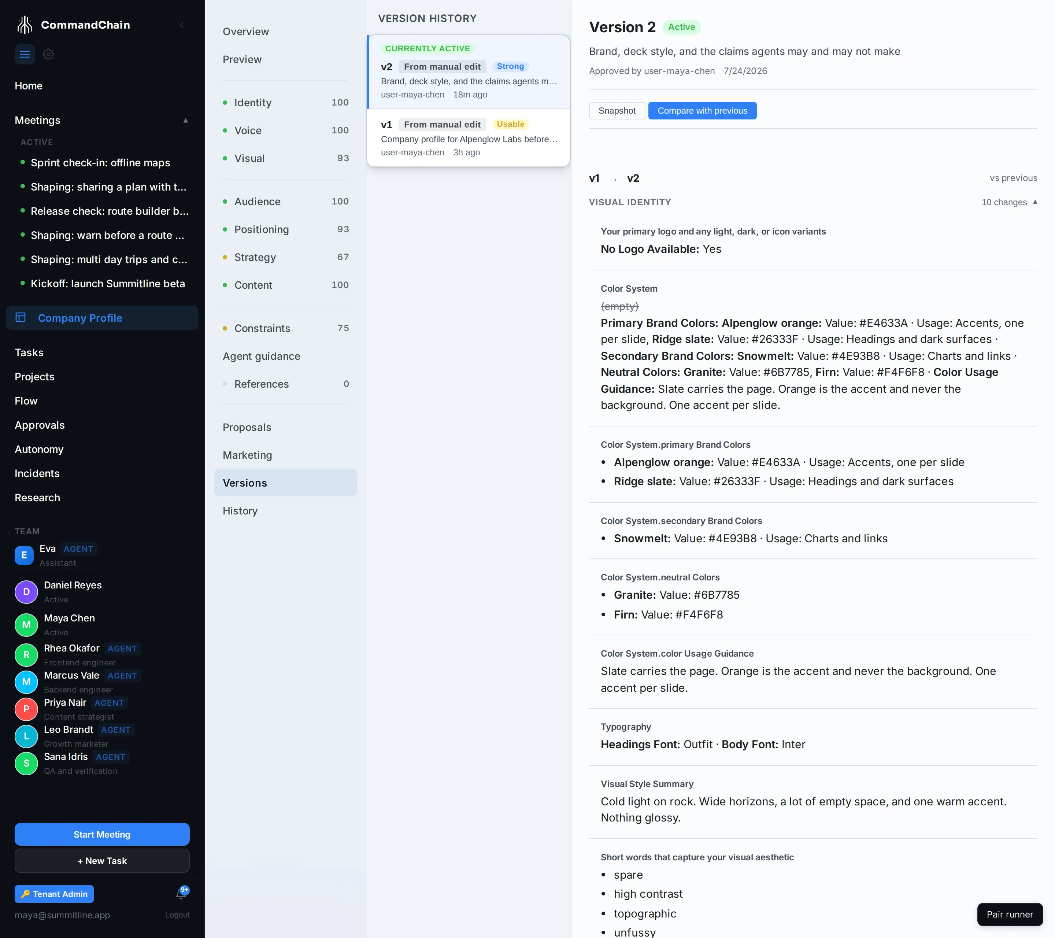Click Leo Brandt avatar

coord(26,736)
